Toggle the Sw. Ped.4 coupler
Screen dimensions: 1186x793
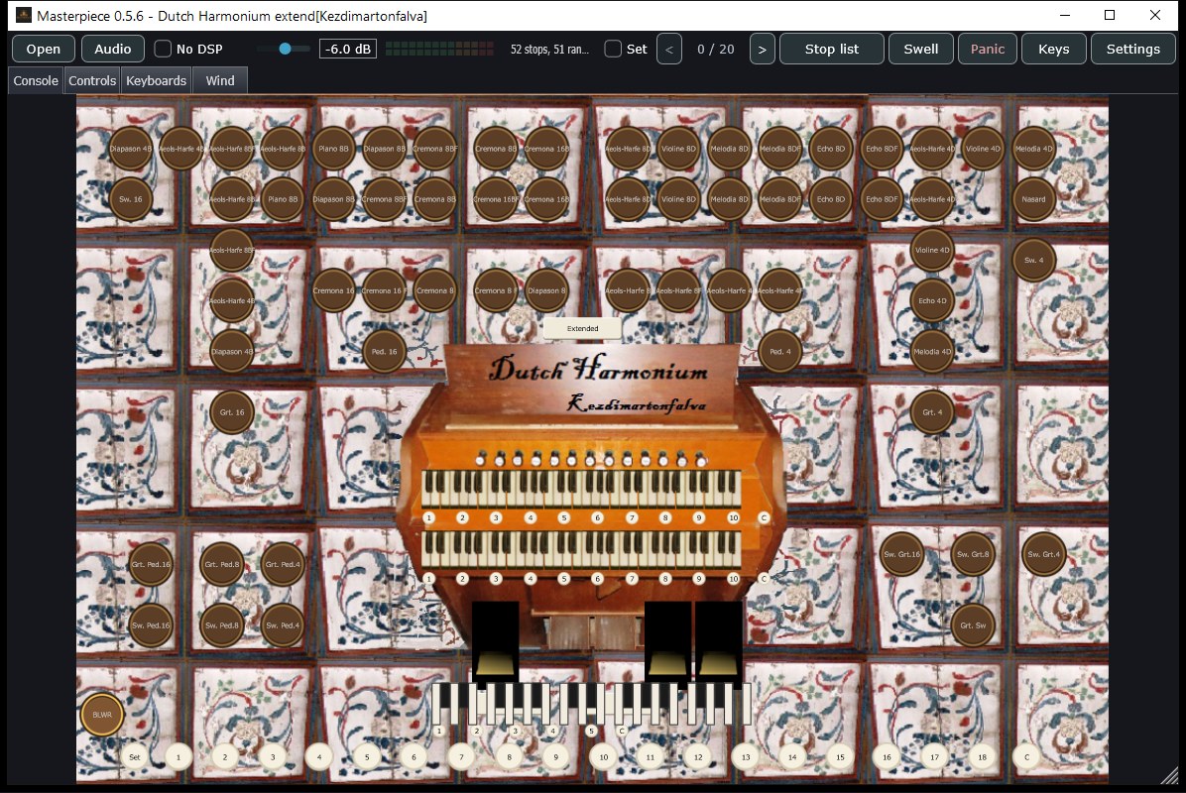pos(283,625)
